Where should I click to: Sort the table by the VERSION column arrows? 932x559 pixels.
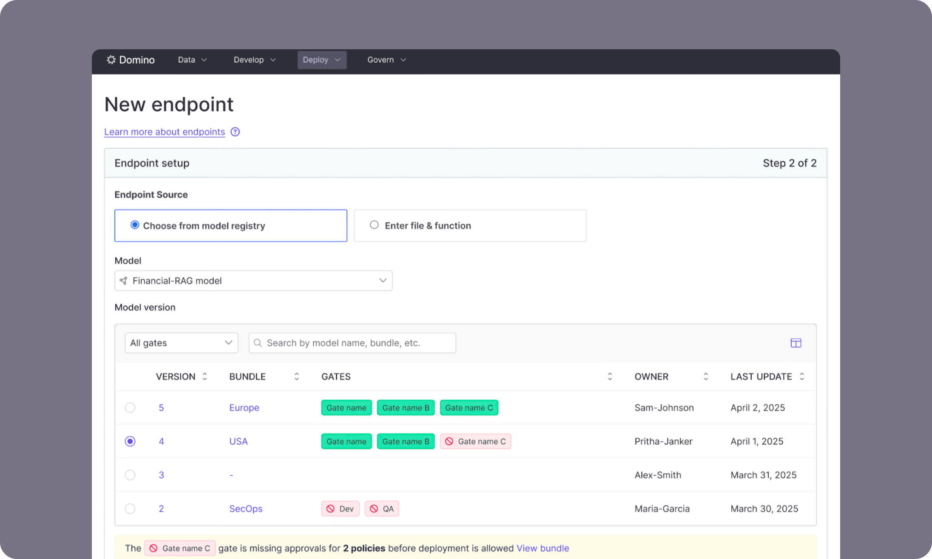[x=205, y=376]
